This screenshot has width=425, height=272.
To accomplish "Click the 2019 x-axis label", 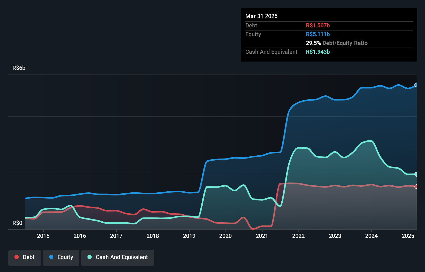I will coord(189,236).
